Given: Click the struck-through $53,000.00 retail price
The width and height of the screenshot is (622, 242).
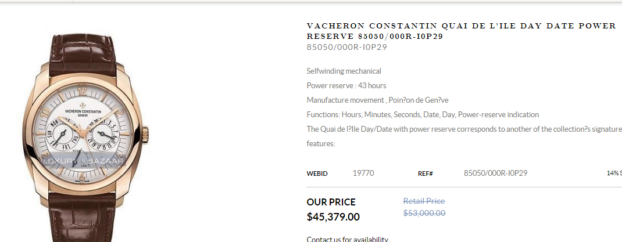Looking at the screenshot, I should pos(424,213).
